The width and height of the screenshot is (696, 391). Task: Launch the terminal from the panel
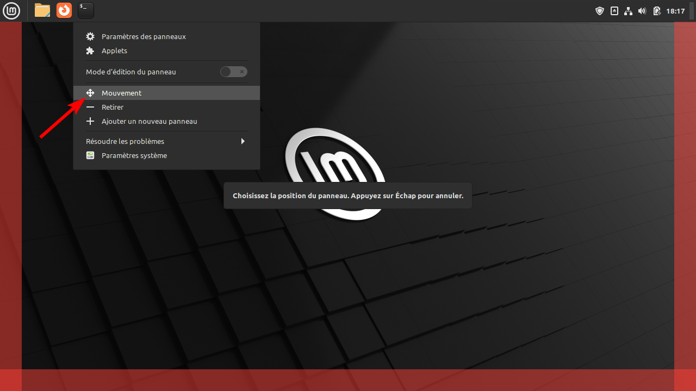click(x=86, y=10)
